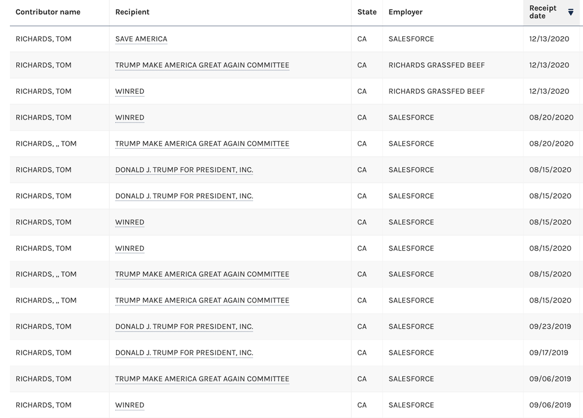This screenshot has height=418, width=583.
Task: Select CA state cell in the 09/17/2019 row
Action: tap(362, 353)
